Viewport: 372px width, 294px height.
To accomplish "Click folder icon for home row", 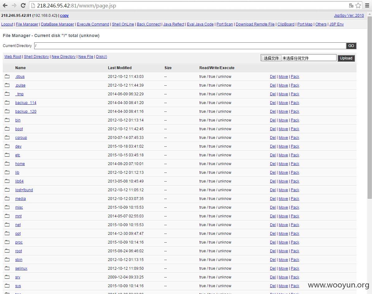I will (x=7, y=164).
